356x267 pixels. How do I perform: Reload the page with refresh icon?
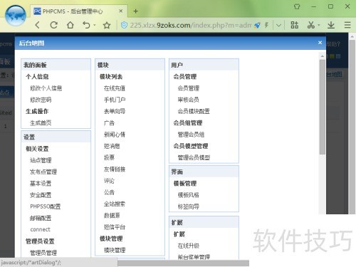click(53, 25)
